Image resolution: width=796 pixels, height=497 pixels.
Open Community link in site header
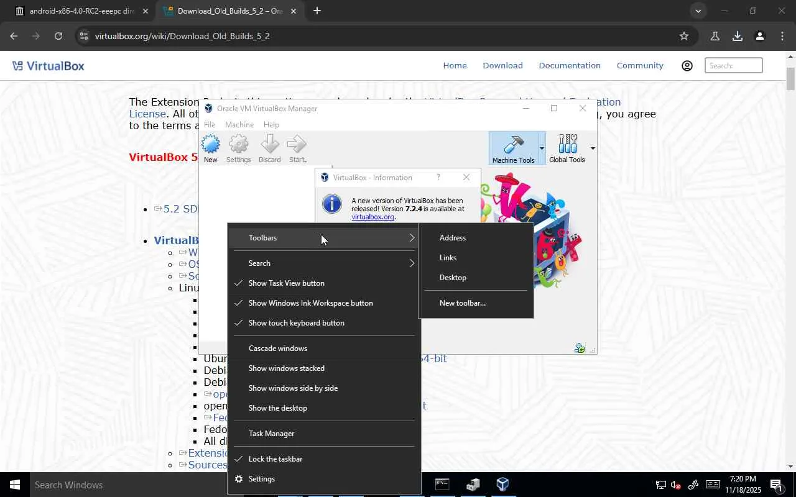pos(640,66)
